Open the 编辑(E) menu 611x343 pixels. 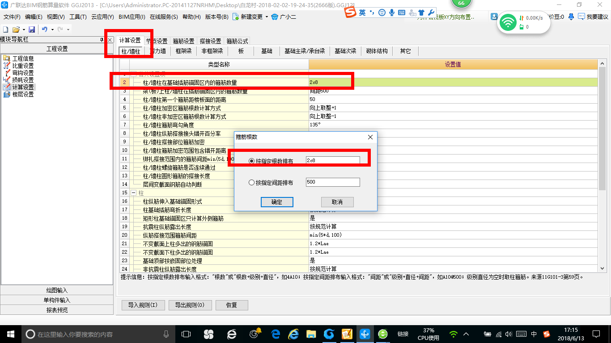pos(34,17)
